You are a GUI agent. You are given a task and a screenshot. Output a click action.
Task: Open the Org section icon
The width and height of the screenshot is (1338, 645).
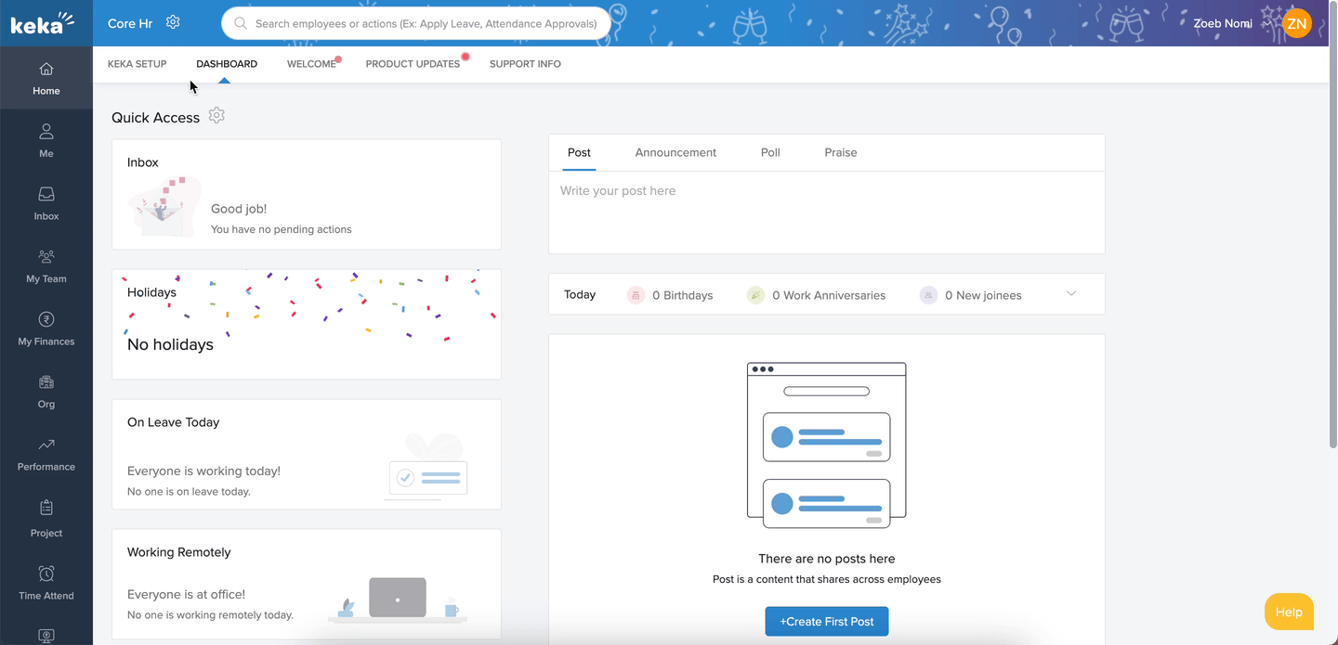(x=46, y=391)
